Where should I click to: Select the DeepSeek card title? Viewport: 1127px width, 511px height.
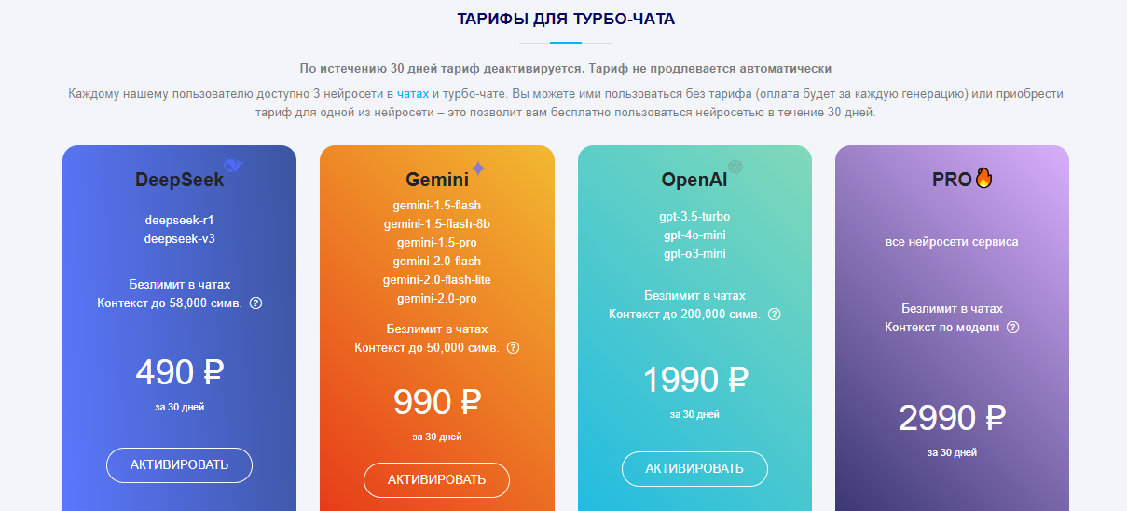(179, 181)
